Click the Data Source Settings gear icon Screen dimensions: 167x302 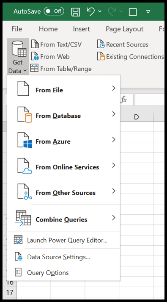pos(19,257)
